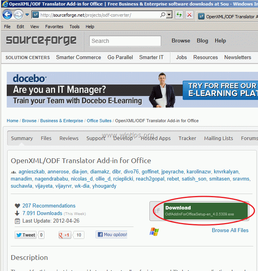
Task: Switch to the Hosted Apps tab
Action: (156, 138)
